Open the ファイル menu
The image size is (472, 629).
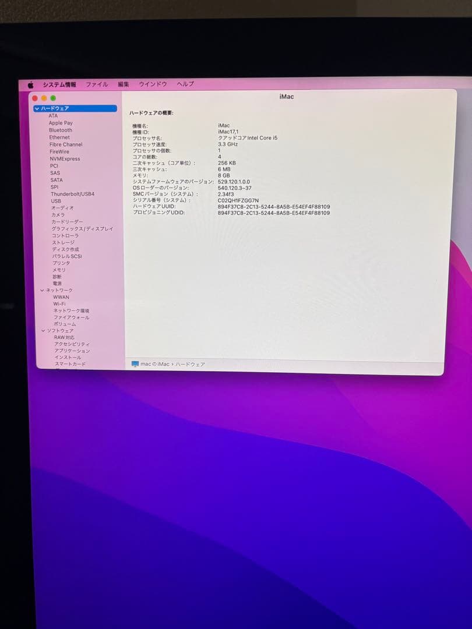point(96,84)
